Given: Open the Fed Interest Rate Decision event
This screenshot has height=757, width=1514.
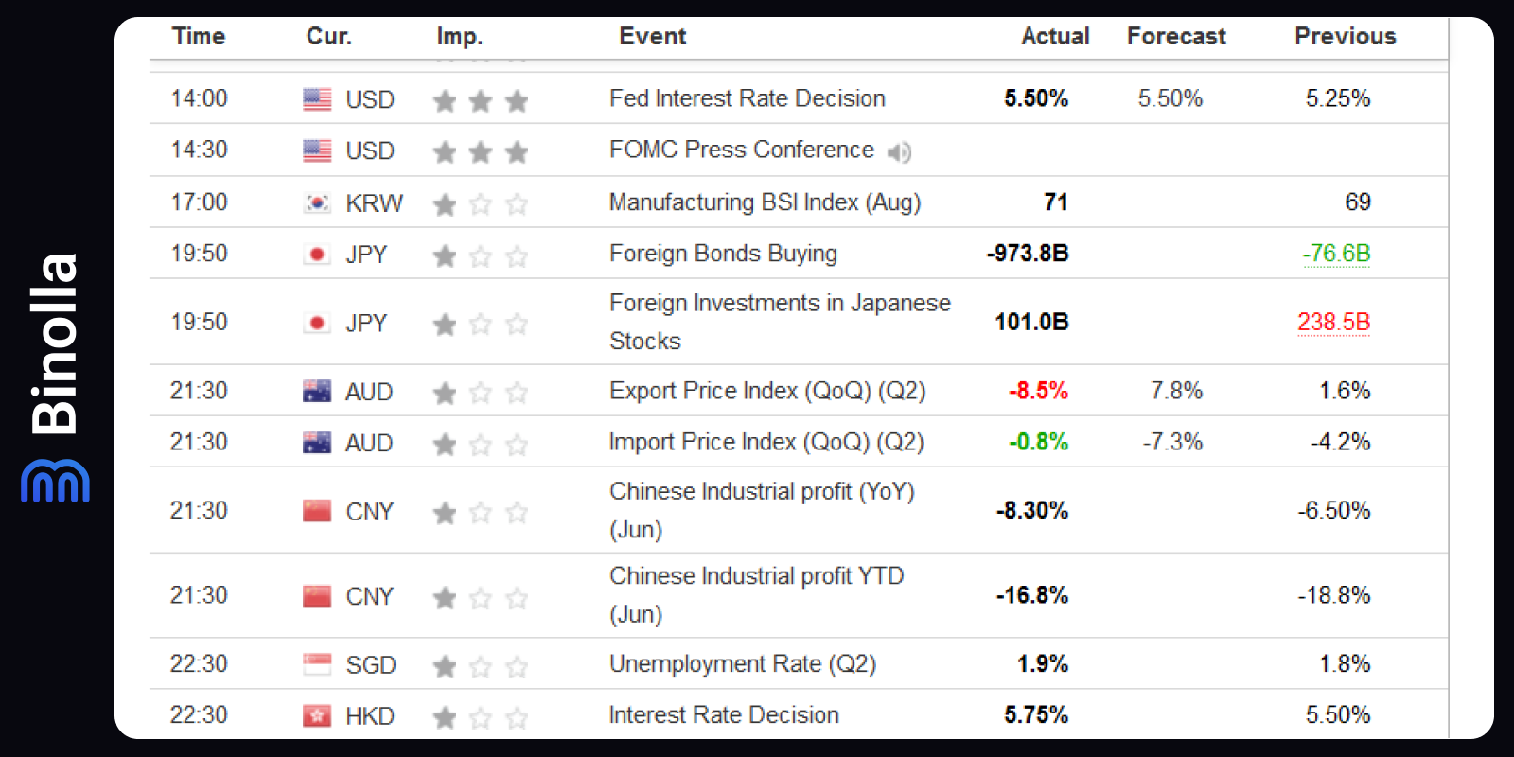Looking at the screenshot, I should pyautogui.click(x=748, y=98).
